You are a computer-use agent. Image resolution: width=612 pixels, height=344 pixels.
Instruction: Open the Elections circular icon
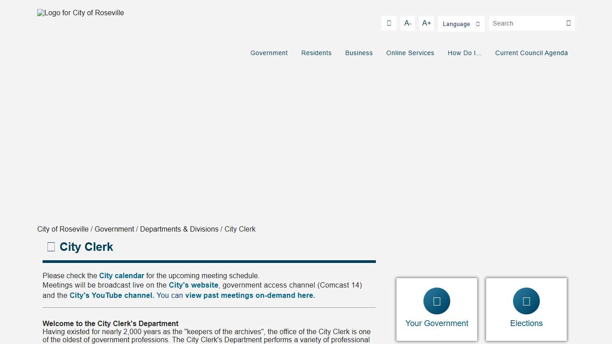click(x=526, y=301)
